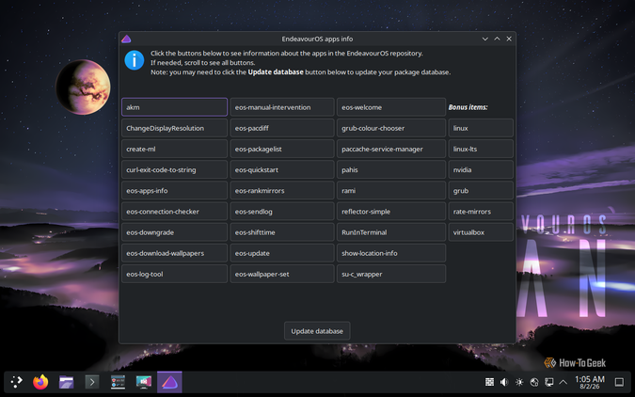The image size is (635, 397).
Task: Click the eos-shifttime button
Action: click(x=282, y=232)
